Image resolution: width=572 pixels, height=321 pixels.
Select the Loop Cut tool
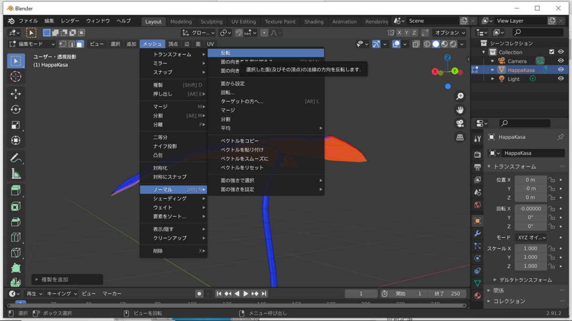point(16,237)
